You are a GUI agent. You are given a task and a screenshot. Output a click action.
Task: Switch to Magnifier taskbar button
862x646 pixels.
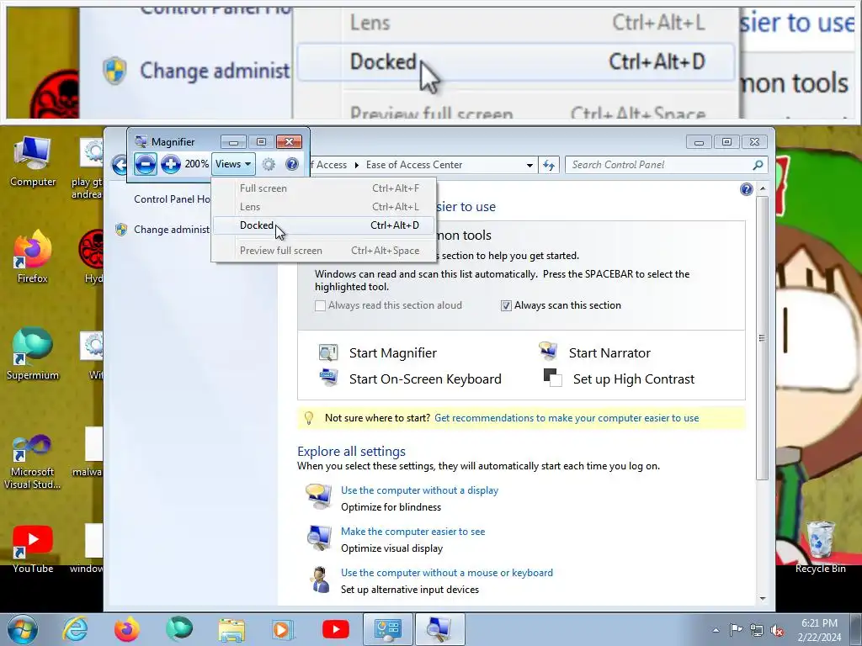point(439,629)
